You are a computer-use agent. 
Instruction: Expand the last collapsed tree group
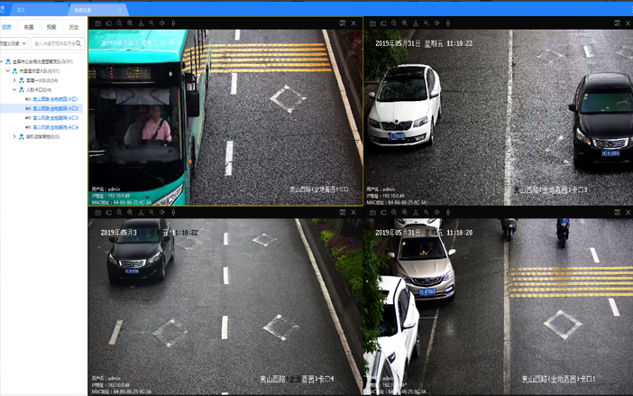pyautogui.click(x=14, y=137)
